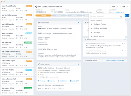Open the blue stage button dropdown arrow
The height and width of the screenshot is (96, 131).
[128, 16]
